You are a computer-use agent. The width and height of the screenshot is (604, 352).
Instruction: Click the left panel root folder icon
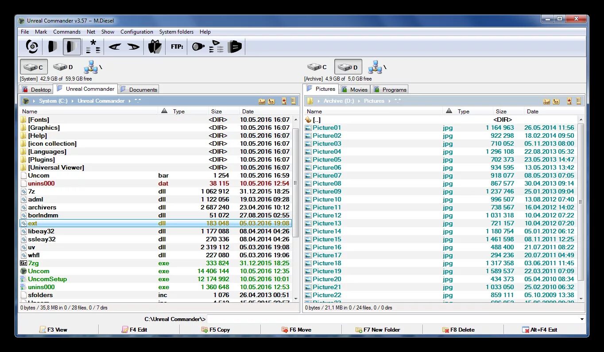262,101
